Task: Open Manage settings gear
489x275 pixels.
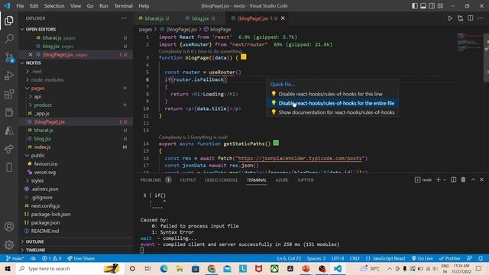Action: (x=9, y=244)
